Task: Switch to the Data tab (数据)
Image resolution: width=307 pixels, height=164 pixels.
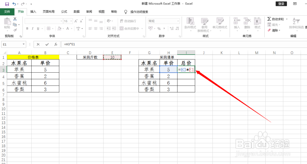Action: (x=76, y=12)
